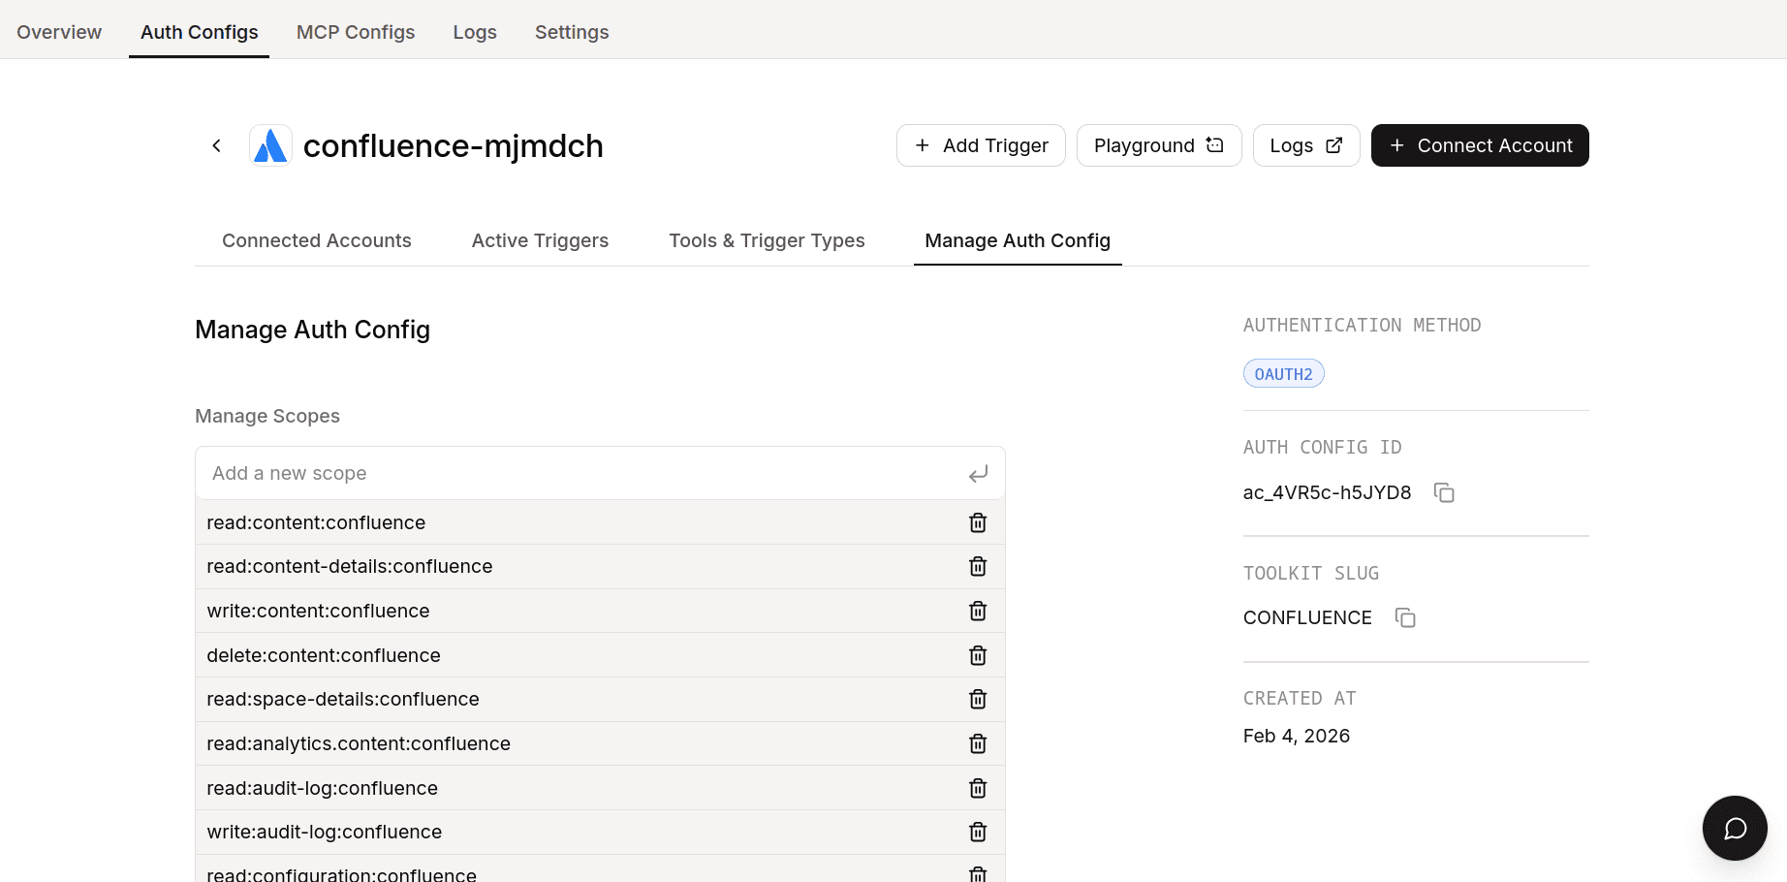Show the Connected Accounts tab
The width and height of the screenshot is (1787, 882).
click(317, 240)
